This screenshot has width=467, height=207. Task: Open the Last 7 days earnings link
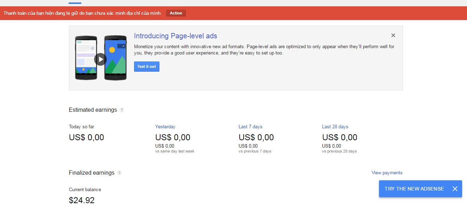(x=250, y=127)
